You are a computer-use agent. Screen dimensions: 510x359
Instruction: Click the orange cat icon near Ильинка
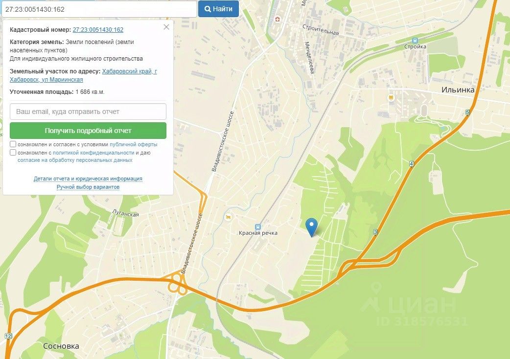[x=391, y=97]
